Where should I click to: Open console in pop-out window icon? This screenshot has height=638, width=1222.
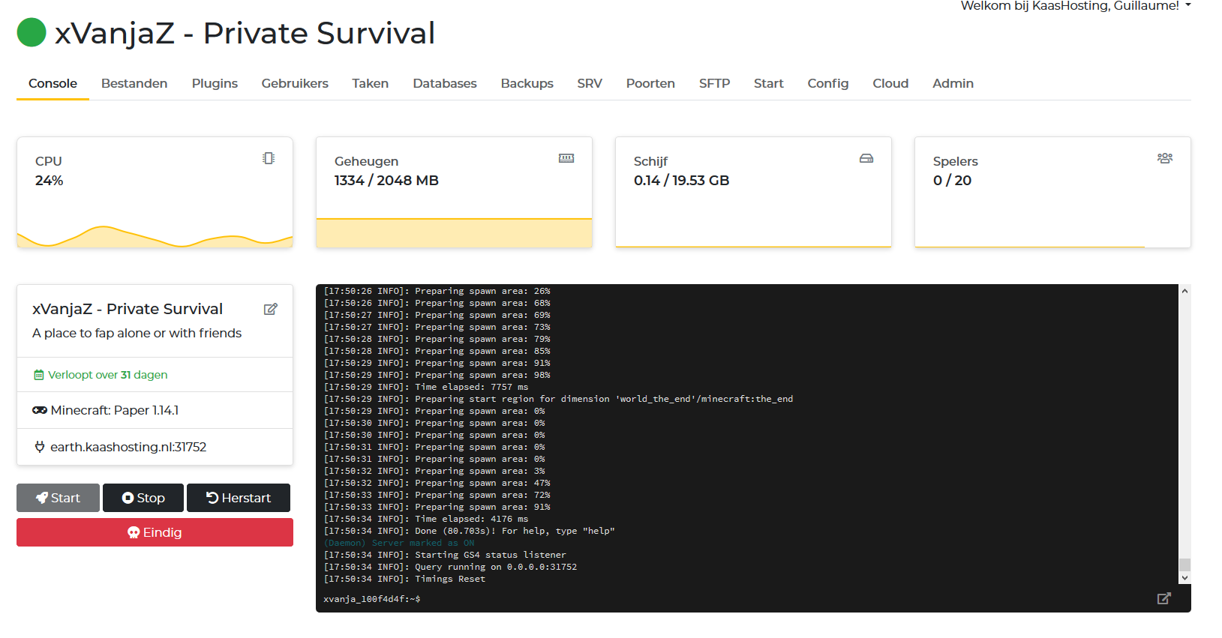(x=1163, y=598)
